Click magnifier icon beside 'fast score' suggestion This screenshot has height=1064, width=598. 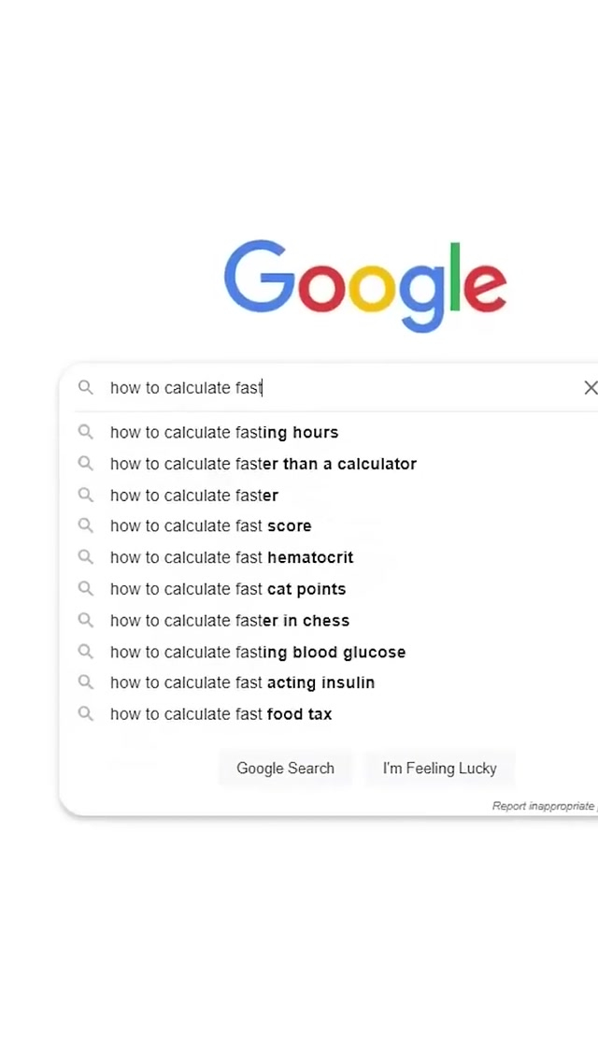coord(86,525)
